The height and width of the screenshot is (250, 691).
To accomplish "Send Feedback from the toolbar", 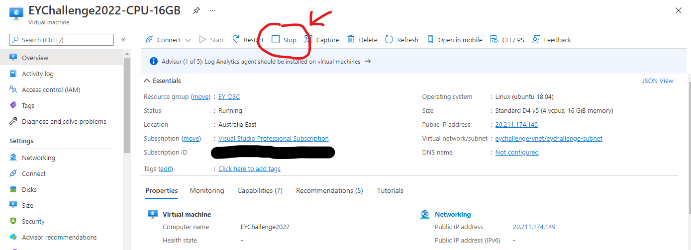I will [552, 40].
